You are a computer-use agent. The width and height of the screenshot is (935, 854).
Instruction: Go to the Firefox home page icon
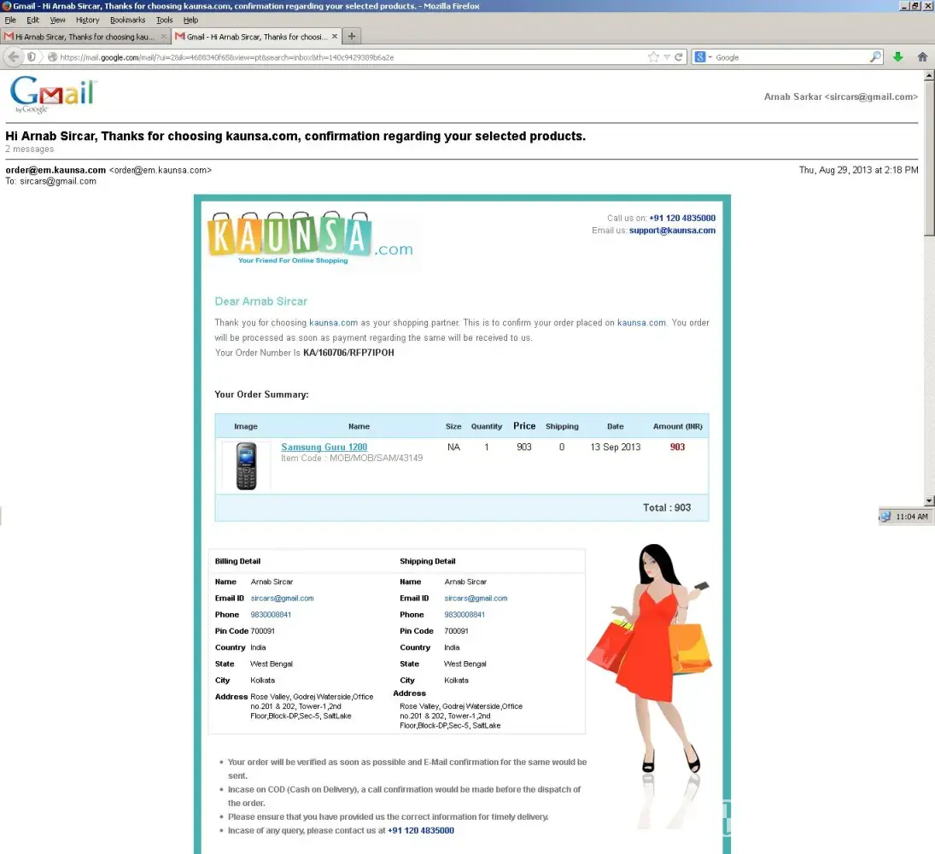coord(922,56)
